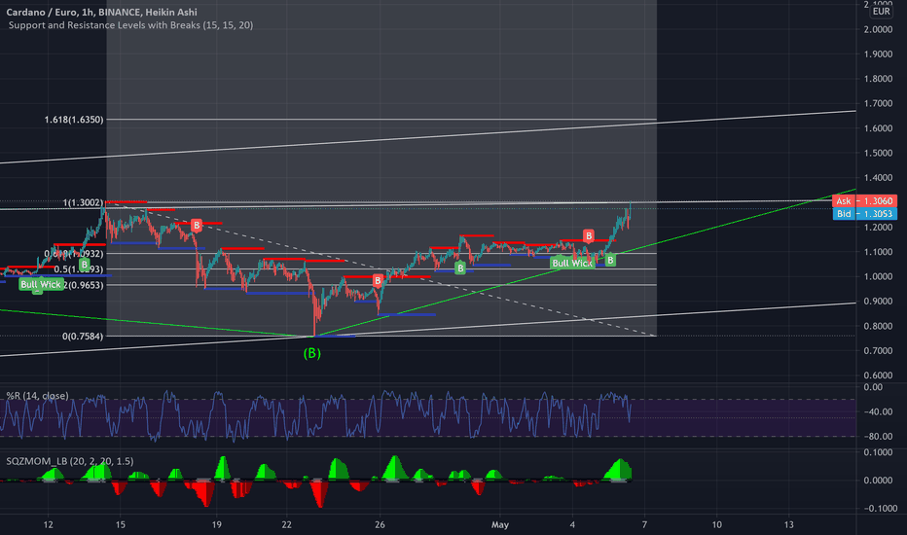Click the red B break marker near April 18

pyautogui.click(x=197, y=225)
